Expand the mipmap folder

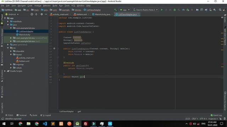coord(11,64)
